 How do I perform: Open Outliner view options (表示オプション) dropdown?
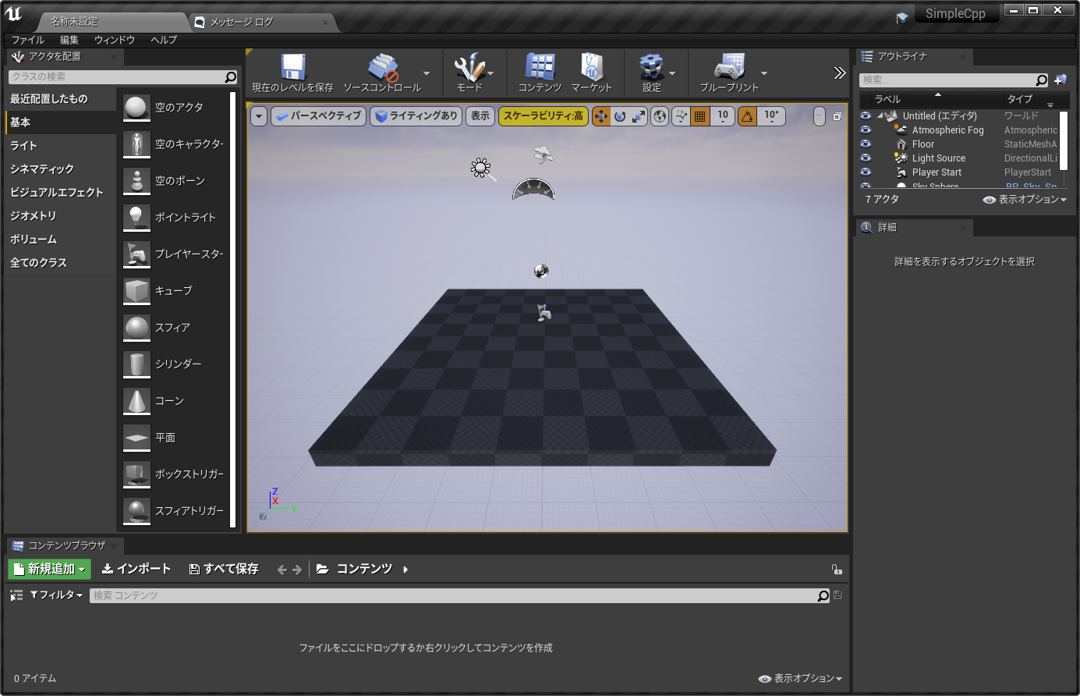(1025, 200)
